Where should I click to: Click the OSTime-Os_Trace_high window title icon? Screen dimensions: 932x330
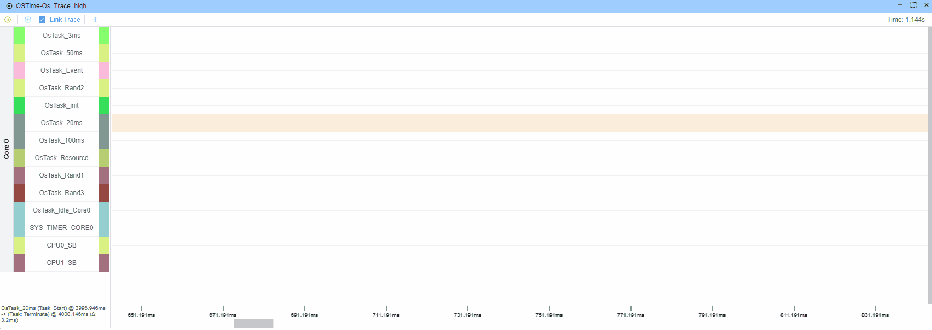click(9, 6)
